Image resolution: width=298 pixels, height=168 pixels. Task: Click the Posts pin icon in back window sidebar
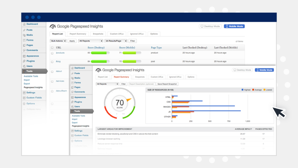pyautogui.click(x=24, y=30)
